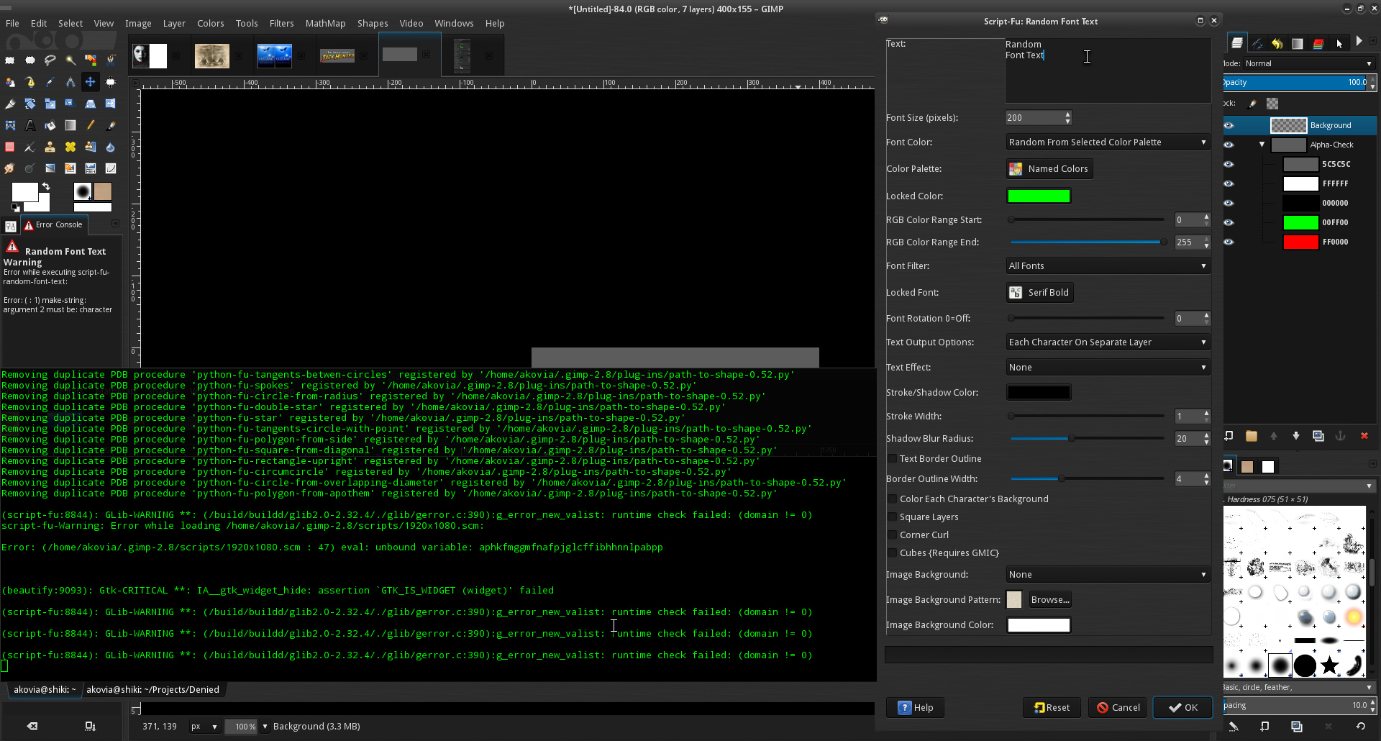Open the Font Filter dropdown

1108,266
